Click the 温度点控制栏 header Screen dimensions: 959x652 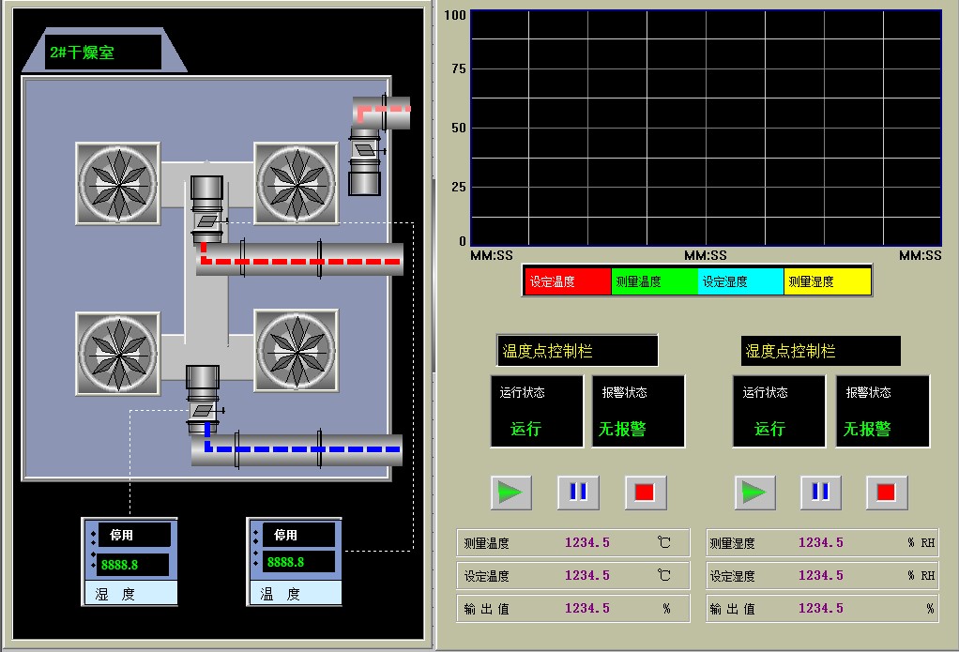click(x=576, y=351)
